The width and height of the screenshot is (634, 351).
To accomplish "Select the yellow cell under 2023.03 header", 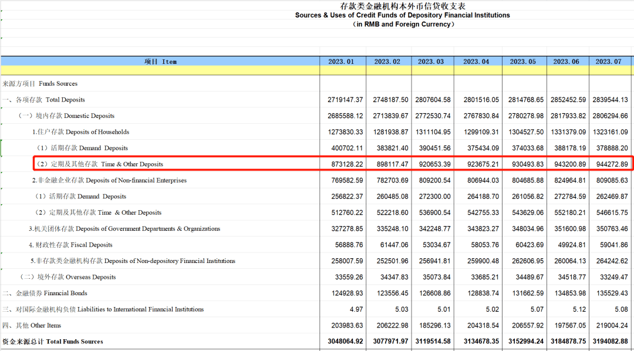I will pyautogui.click(x=431, y=70).
